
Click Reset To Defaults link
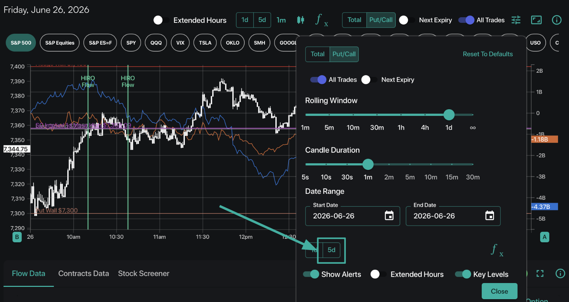pos(488,54)
